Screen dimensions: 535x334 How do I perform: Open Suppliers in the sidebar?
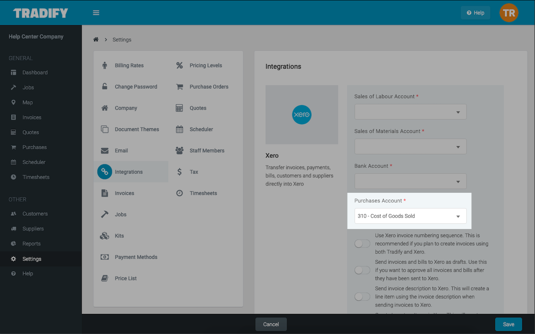pos(33,229)
